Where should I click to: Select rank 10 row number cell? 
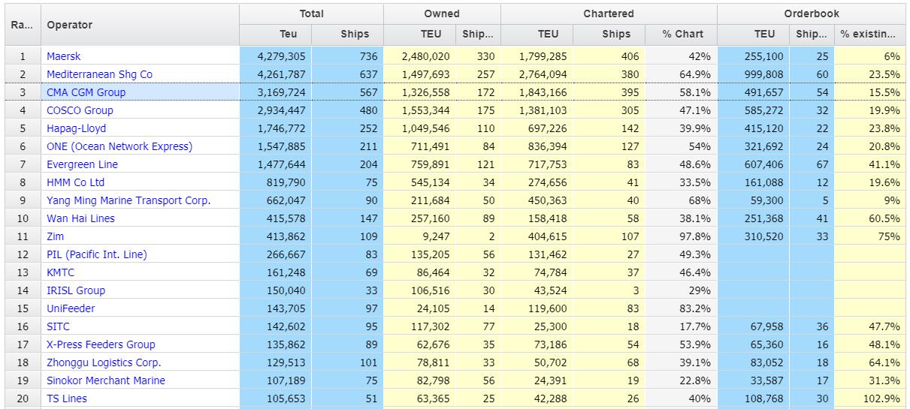pos(23,218)
